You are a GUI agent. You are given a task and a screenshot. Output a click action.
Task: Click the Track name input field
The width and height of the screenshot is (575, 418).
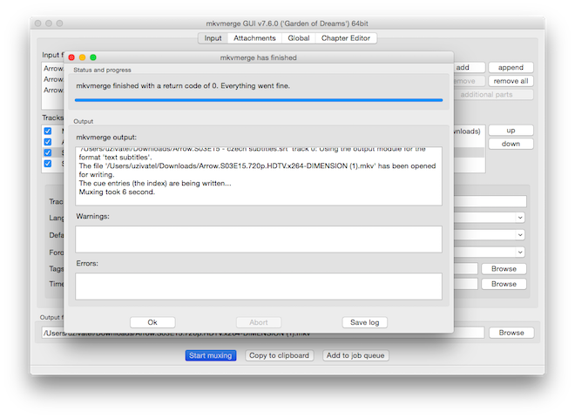point(490,201)
